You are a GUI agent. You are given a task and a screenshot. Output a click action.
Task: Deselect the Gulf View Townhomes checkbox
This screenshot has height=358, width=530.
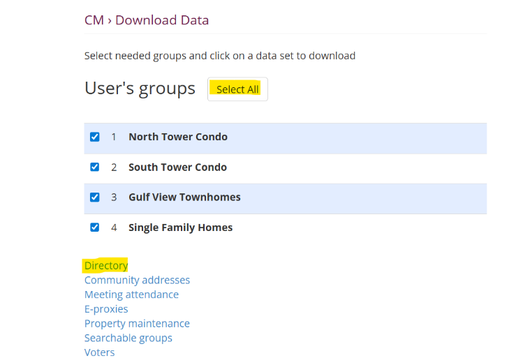pyautogui.click(x=95, y=197)
